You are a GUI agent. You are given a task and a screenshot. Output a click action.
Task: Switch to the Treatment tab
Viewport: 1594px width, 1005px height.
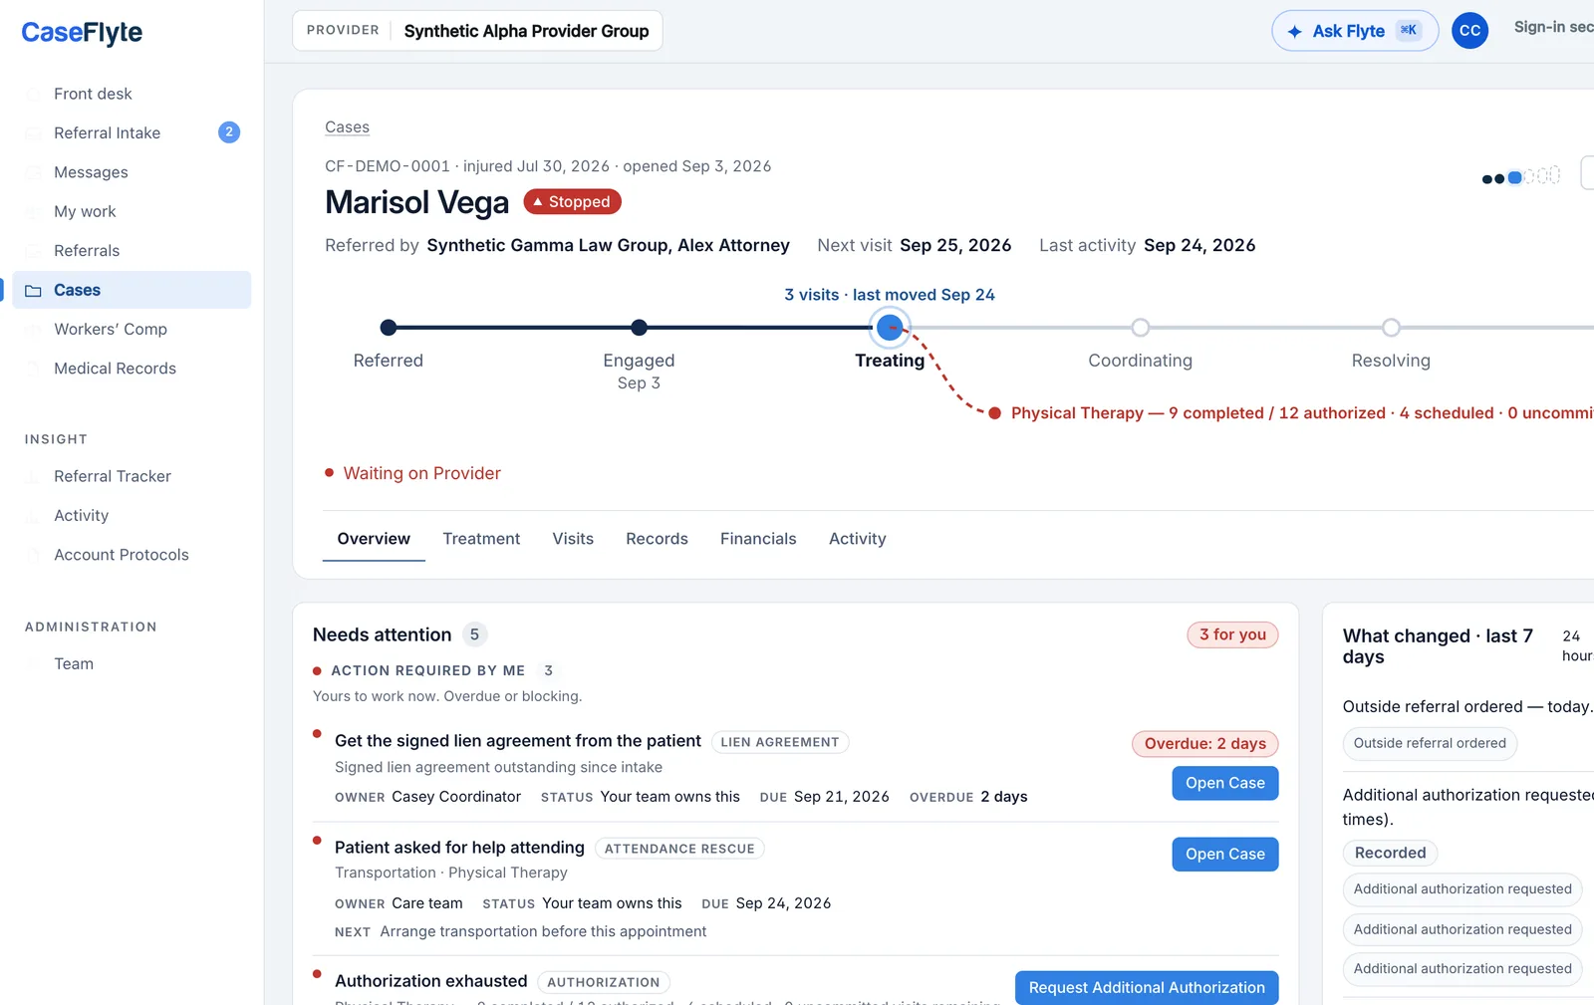[481, 539]
